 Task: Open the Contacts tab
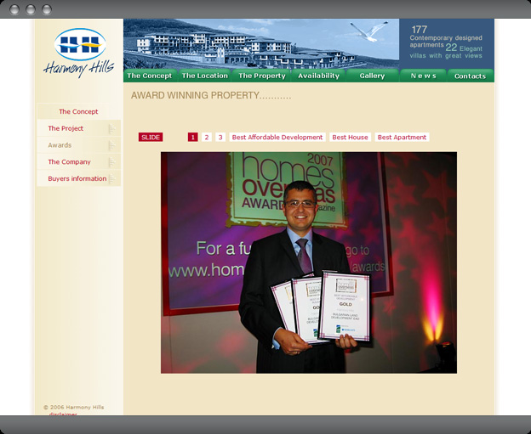coord(470,76)
